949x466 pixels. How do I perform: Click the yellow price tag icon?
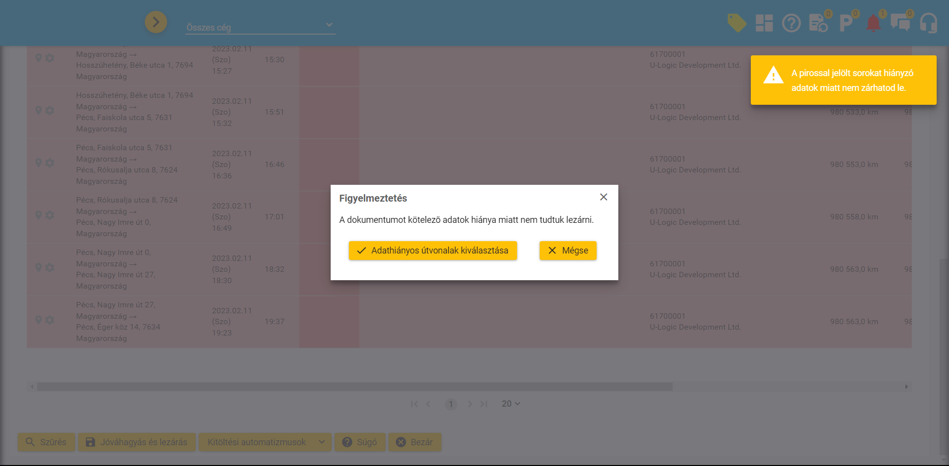(x=736, y=23)
